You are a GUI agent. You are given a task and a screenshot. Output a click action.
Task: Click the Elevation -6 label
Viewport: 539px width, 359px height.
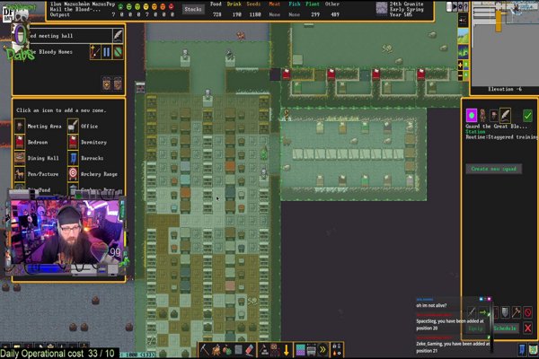[505, 90]
